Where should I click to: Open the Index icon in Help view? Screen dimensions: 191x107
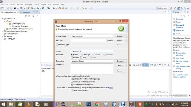174,34
